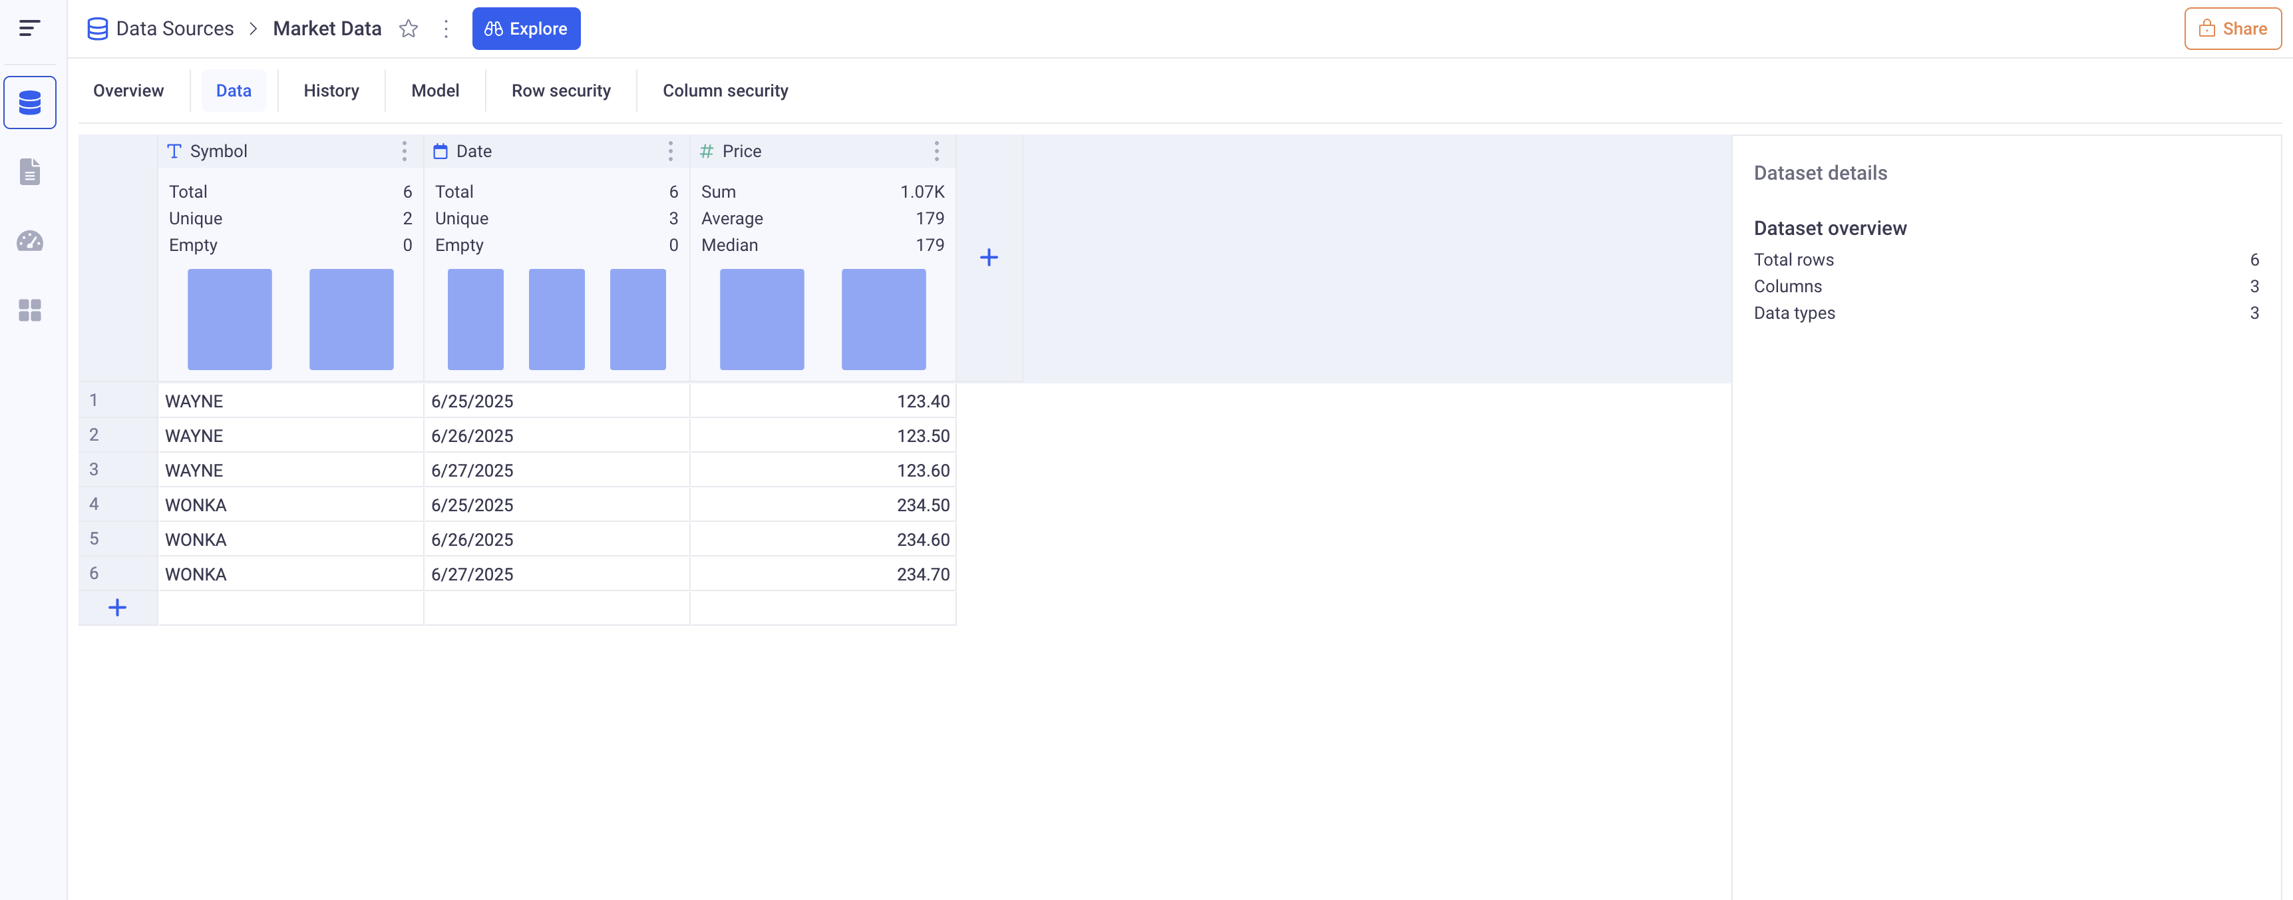Star Market Data as a favorite
Image resolution: width=2293 pixels, height=900 pixels.
pos(409,29)
